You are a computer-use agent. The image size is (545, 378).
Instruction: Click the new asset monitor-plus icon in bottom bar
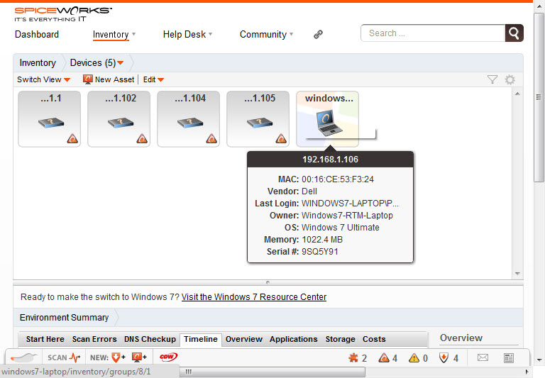click(x=139, y=357)
